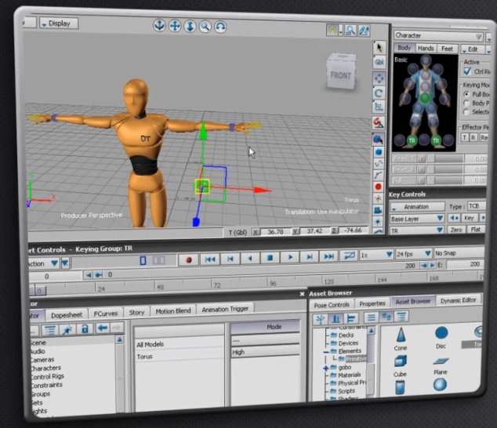The height and width of the screenshot is (428, 497).
Task: Click the green hips effector on character figure
Action: [425, 98]
